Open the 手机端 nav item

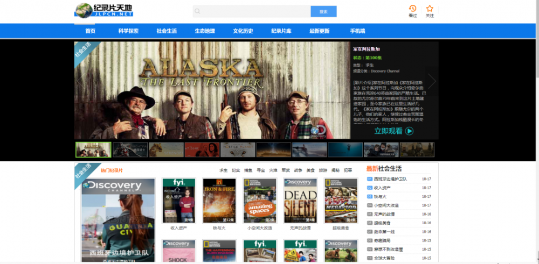(x=357, y=31)
